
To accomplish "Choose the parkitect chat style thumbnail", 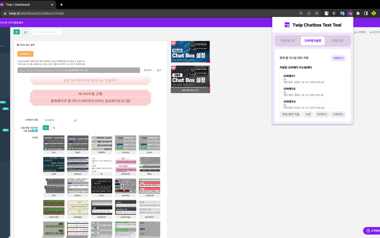I will (149, 209).
